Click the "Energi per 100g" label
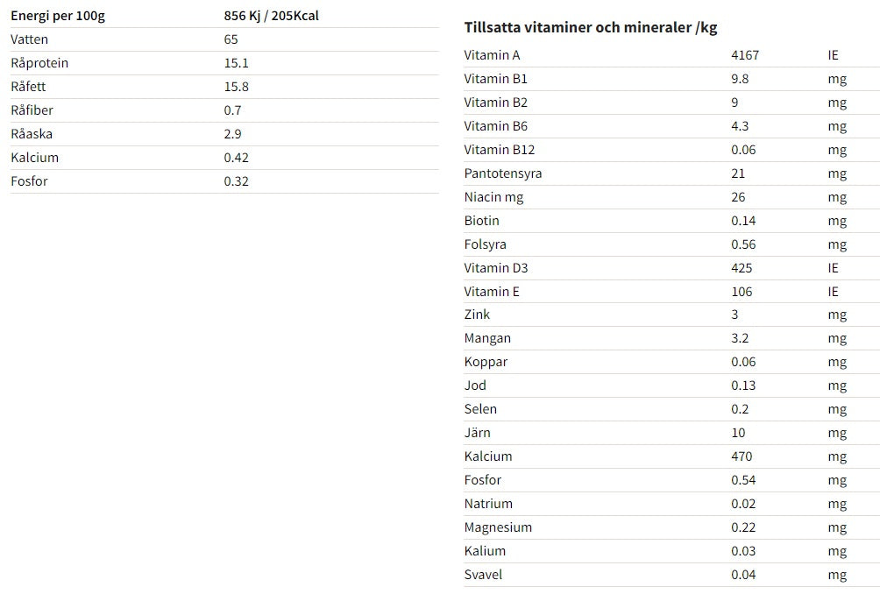Viewport: 880px width, 594px height. pos(58,16)
